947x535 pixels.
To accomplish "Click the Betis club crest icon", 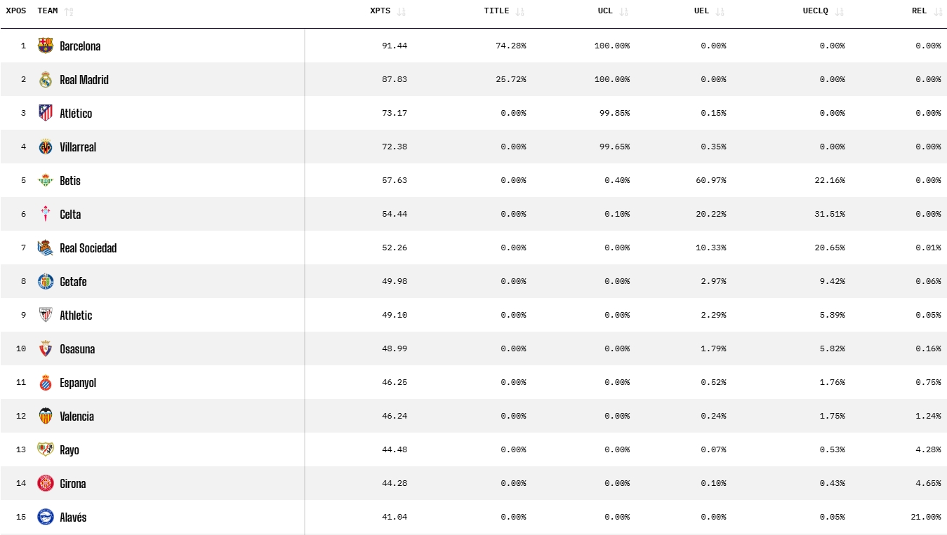I will click(46, 180).
